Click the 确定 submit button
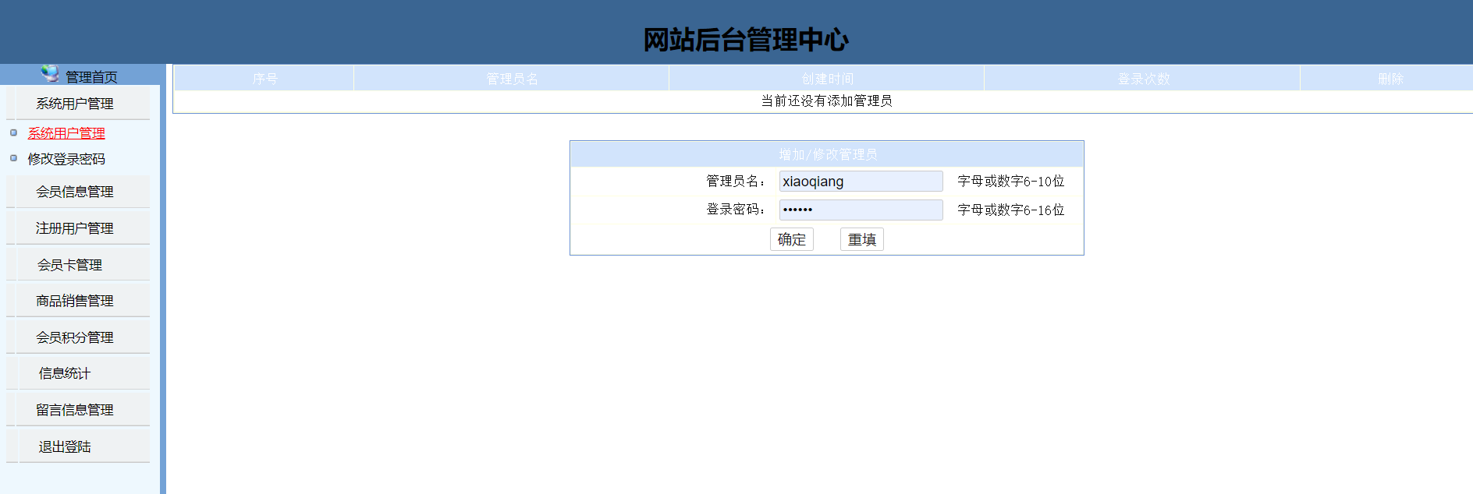 click(x=792, y=239)
